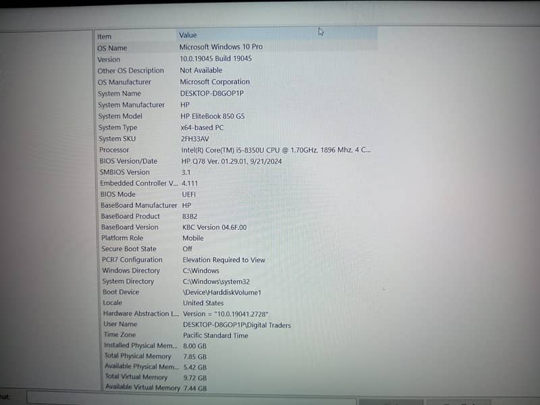Select the System Model row label

click(120, 116)
